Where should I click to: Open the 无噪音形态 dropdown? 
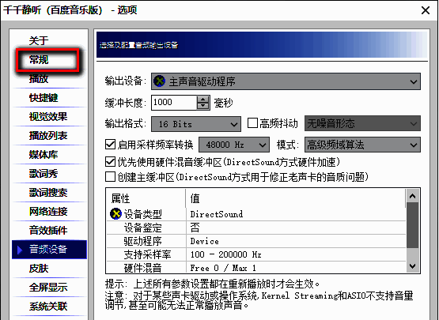[362, 123]
